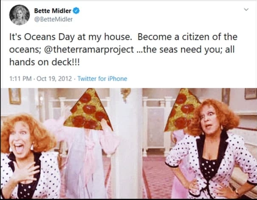Click the picture frame on the left wall
The width and height of the screenshot is (257, 200).
pyautogui.click(x=14, y=96)
